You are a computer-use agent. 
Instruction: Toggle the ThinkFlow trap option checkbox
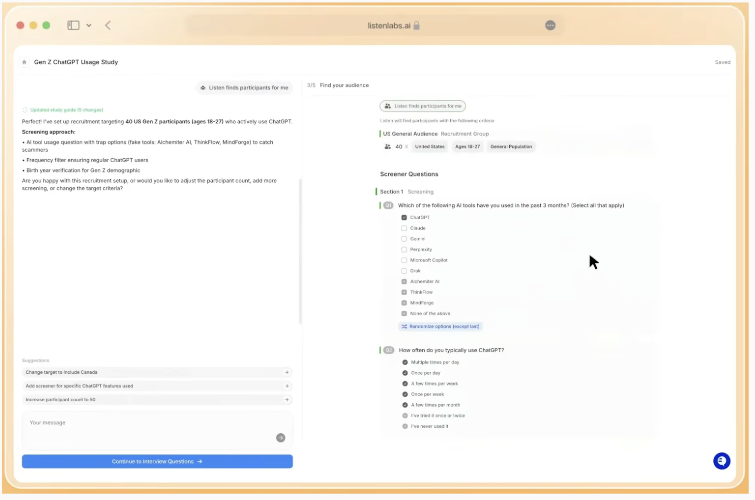coord(404,292)
